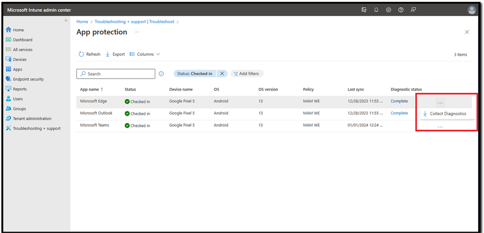Open the notifications bell

coord(376,10)
